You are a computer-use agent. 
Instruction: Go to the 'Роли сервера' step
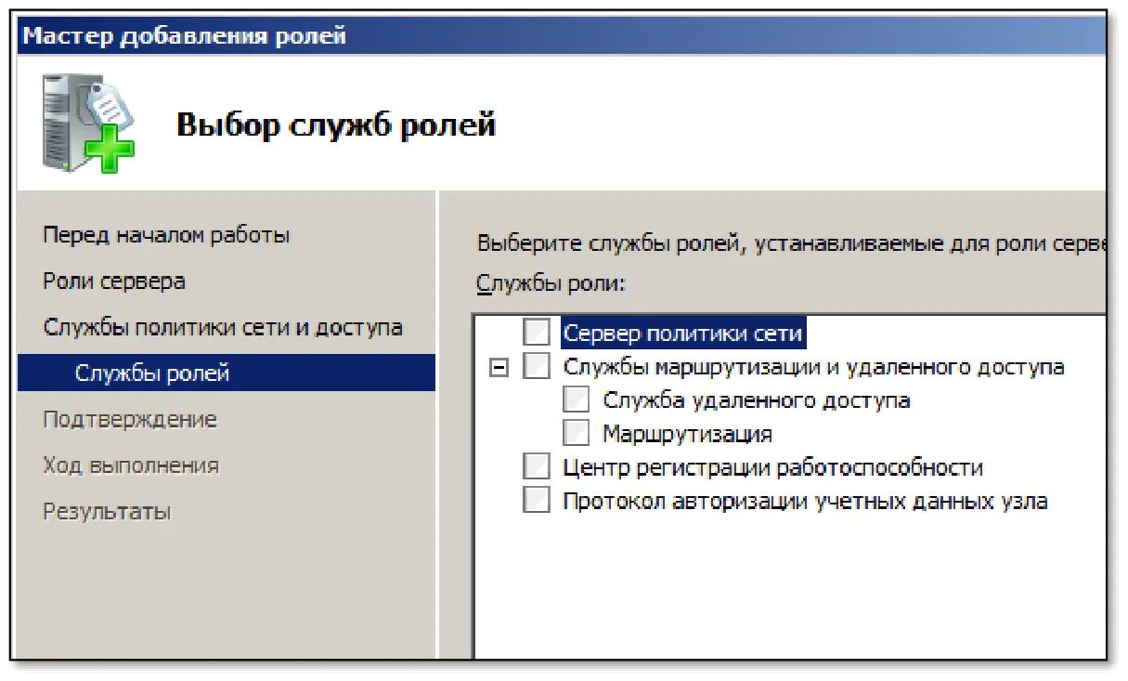pos(114,282)
